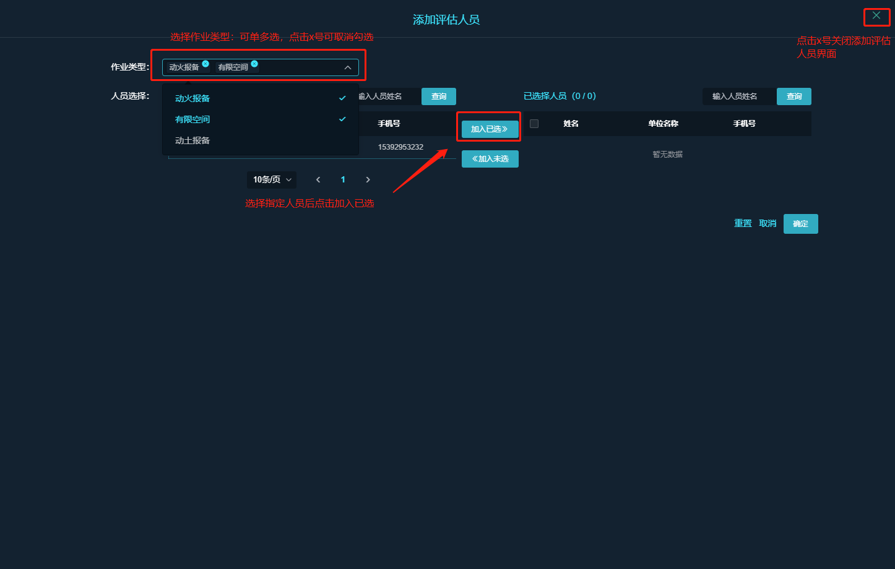
Task: Click the 查询 button for 已选择人员
Action: click(x=794, y=96)
